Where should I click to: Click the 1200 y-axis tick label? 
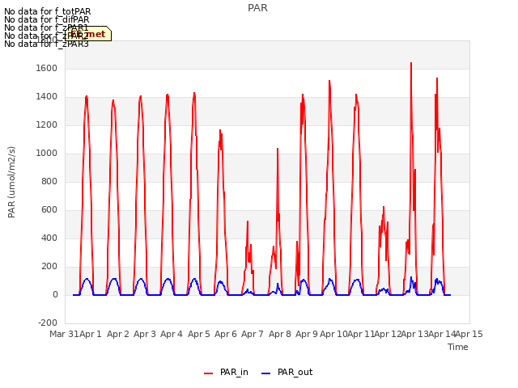47,125
